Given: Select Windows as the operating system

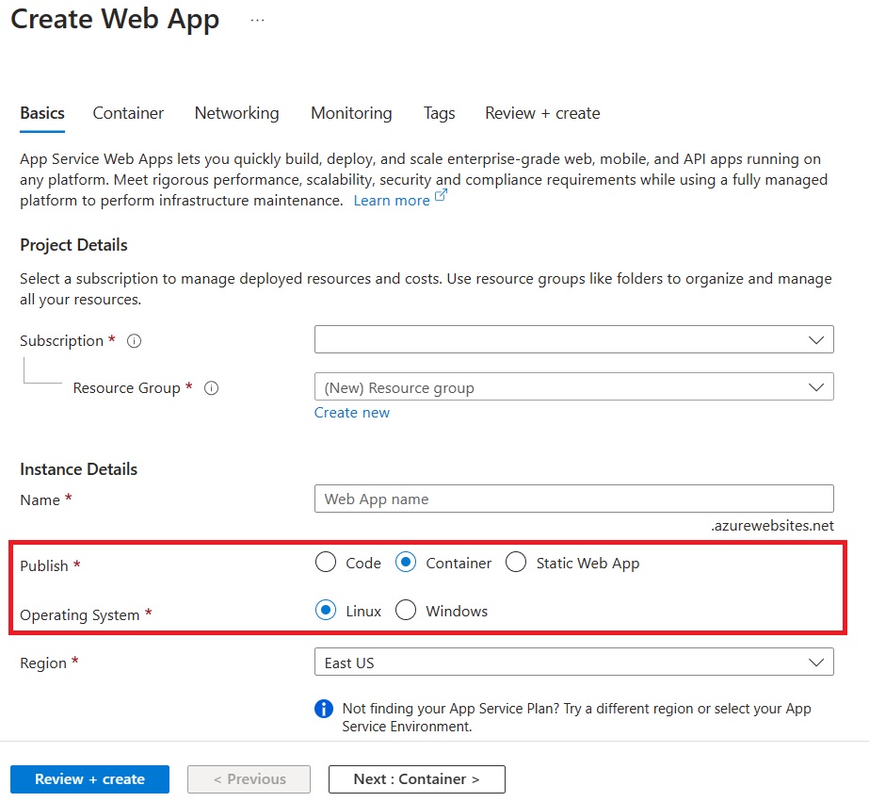Looking at the screenshot, I should (406, 610).
